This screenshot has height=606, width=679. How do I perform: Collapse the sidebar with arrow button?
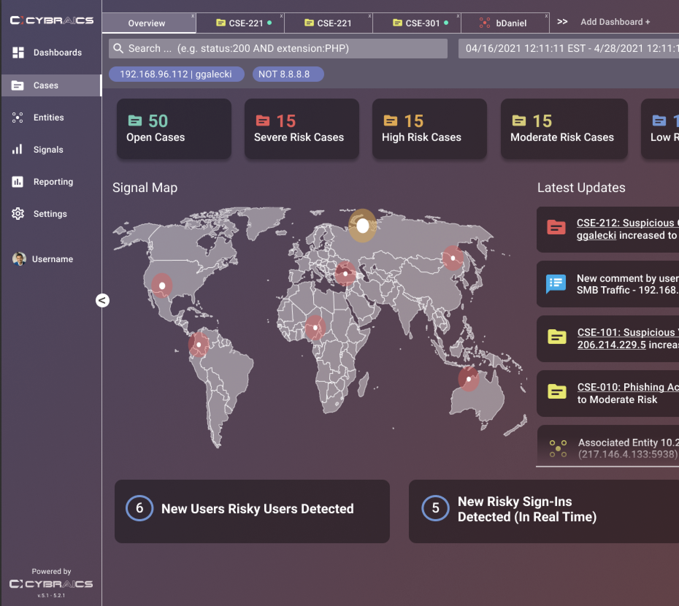coord(103,300)
